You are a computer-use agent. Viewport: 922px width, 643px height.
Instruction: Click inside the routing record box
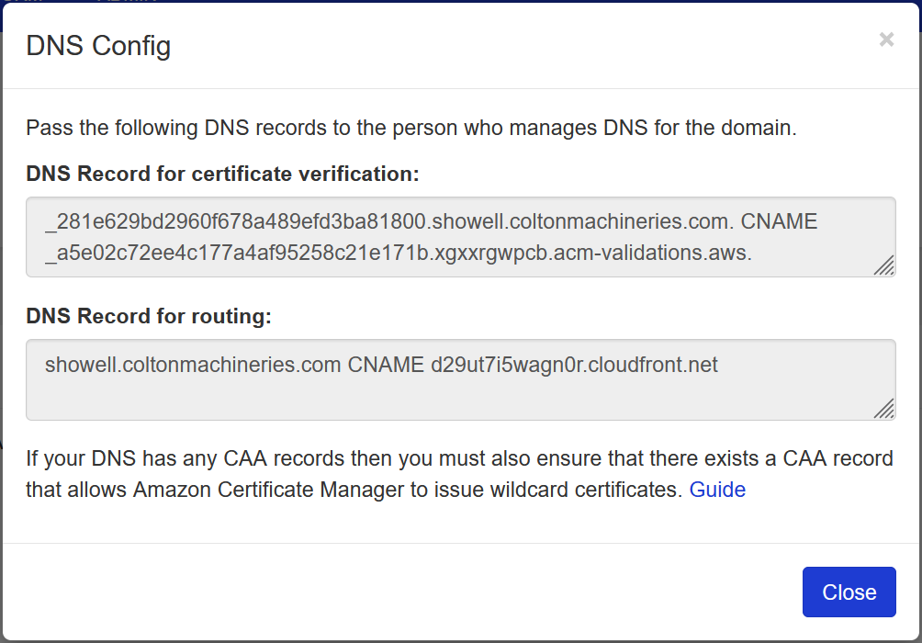(459, 379)
